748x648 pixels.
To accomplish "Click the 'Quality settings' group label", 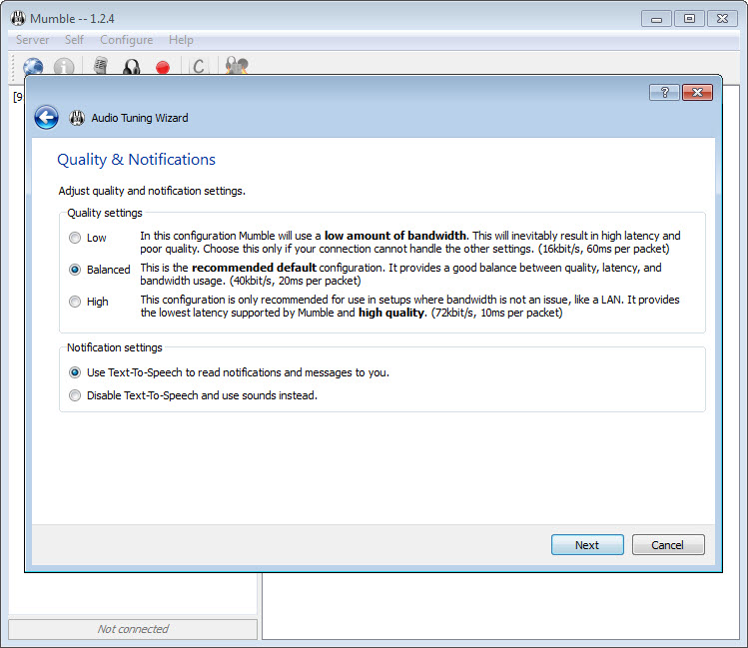I will click(x=105, y=213).
